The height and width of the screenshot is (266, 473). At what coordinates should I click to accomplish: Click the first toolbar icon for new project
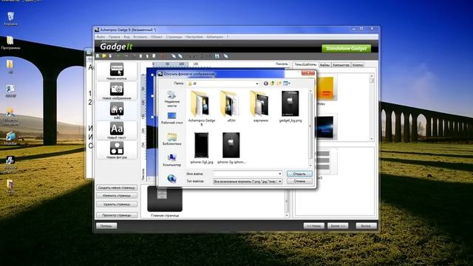[98, 56]
